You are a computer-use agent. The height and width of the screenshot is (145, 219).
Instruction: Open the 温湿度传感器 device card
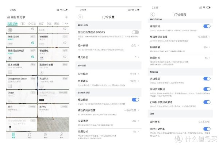coord(53,68)
